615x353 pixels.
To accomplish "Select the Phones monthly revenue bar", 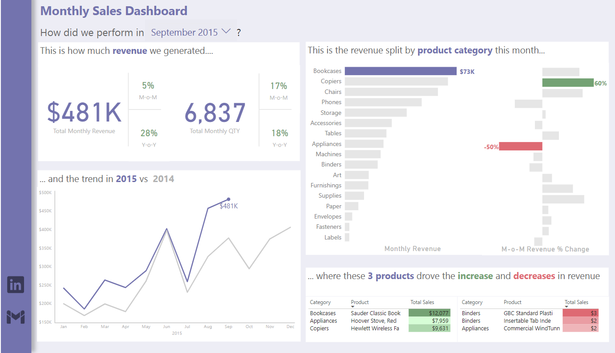I will tap(383, 102).
